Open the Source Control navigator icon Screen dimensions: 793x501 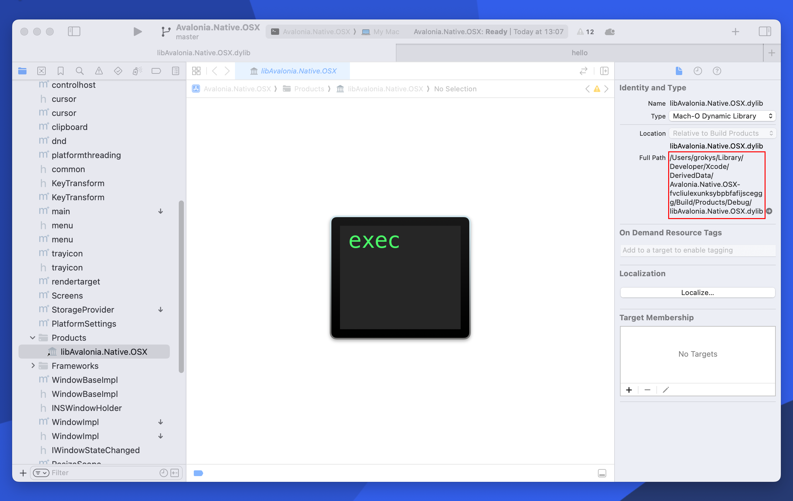point(42,71)
